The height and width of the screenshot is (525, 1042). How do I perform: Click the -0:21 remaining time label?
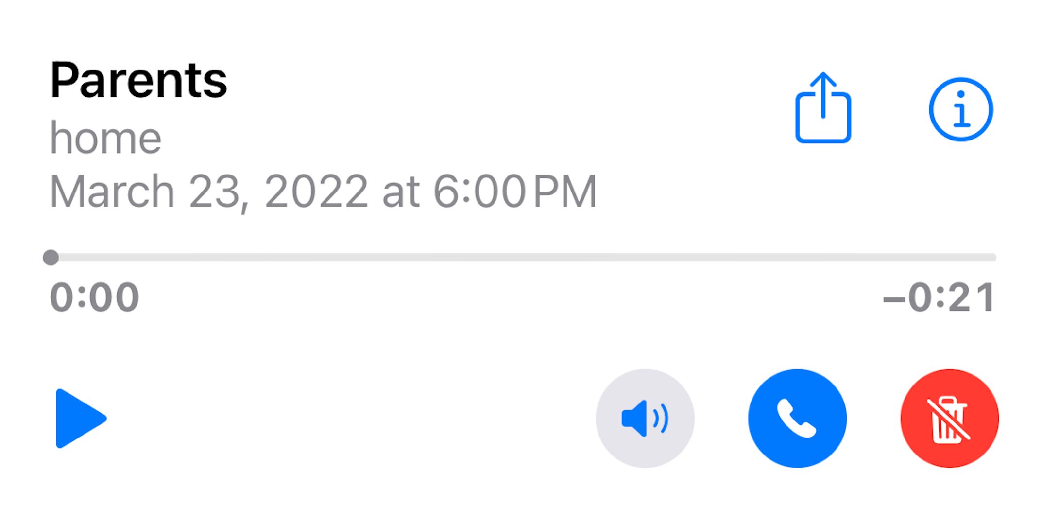(939, 297)
